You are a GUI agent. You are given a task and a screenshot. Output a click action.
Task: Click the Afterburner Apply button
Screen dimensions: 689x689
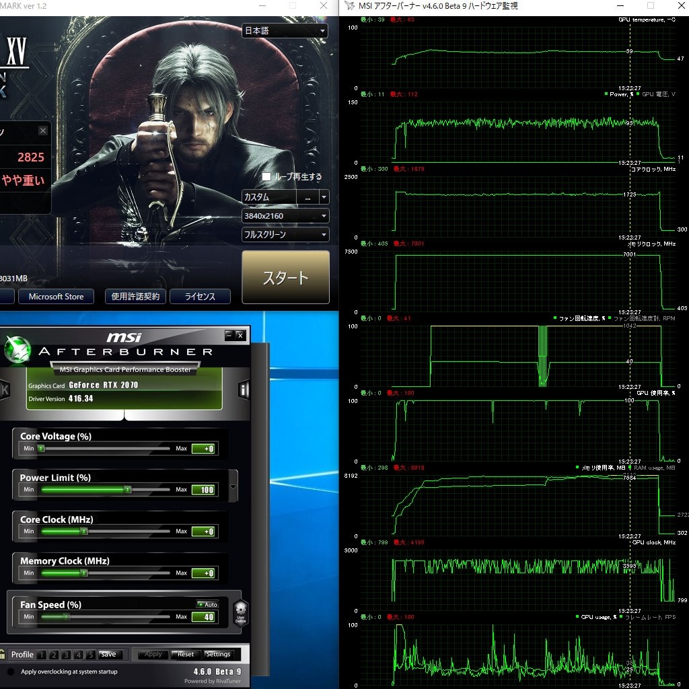(x=153, y=654)
